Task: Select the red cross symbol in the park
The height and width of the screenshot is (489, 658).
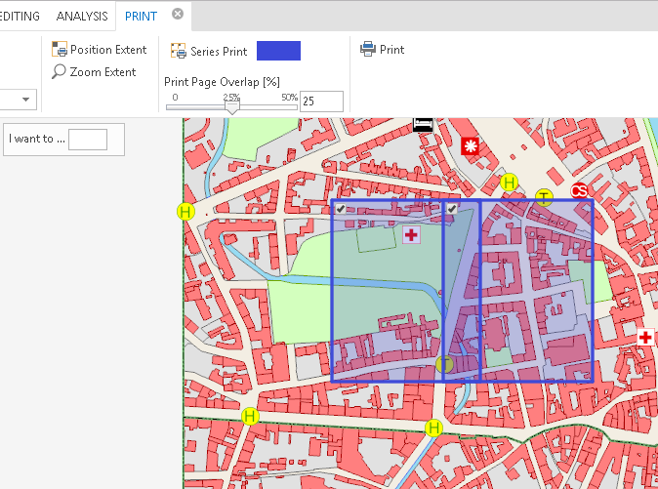Action: tap(412, 235)
